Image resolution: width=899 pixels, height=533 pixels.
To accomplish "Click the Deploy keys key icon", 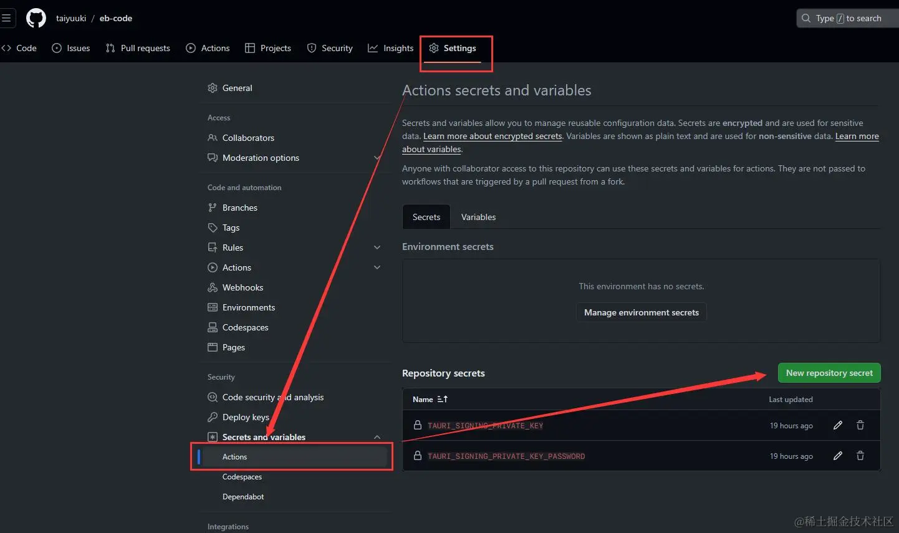I will tap(213, 417).
